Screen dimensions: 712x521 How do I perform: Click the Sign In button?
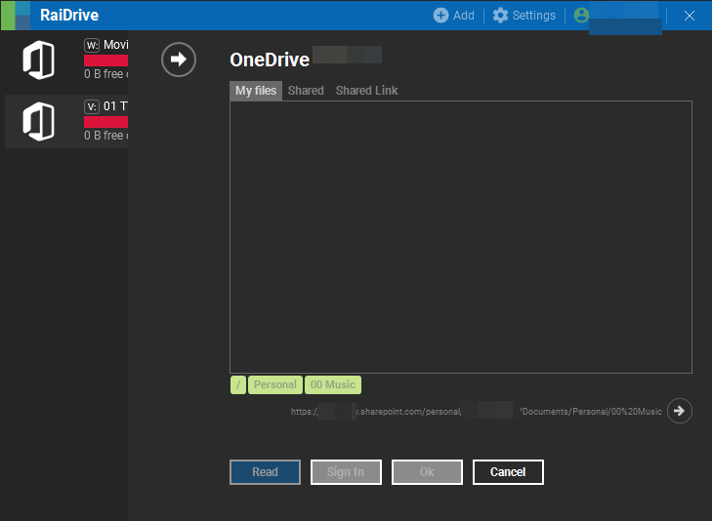(346, 472)
